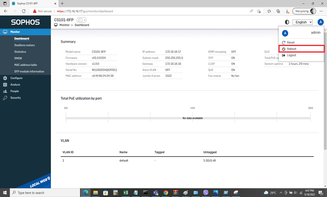Image resolution: width=327 pixels, height=197 pixels.
Task: Click the switch port view icon beside CS101-8FP
Action: 81,20
